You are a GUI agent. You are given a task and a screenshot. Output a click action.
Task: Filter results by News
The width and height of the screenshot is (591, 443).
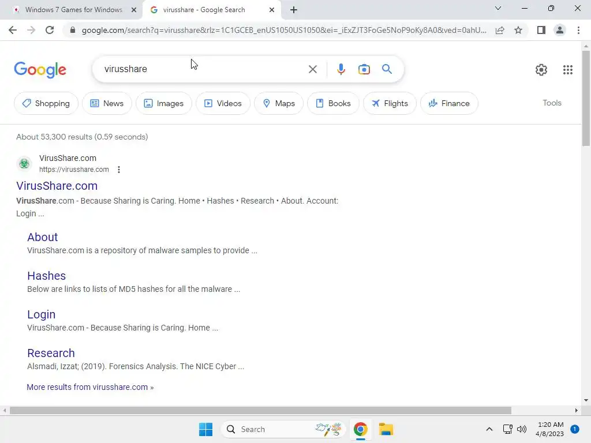pyautogui.click(x=107, y=103)
